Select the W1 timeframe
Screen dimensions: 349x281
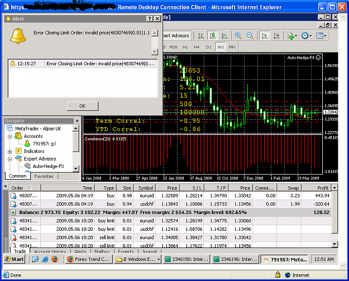[x=221, y=47]
